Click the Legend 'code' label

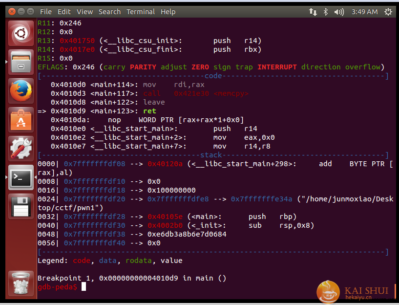pyautogui.click(x=82, y=261)
